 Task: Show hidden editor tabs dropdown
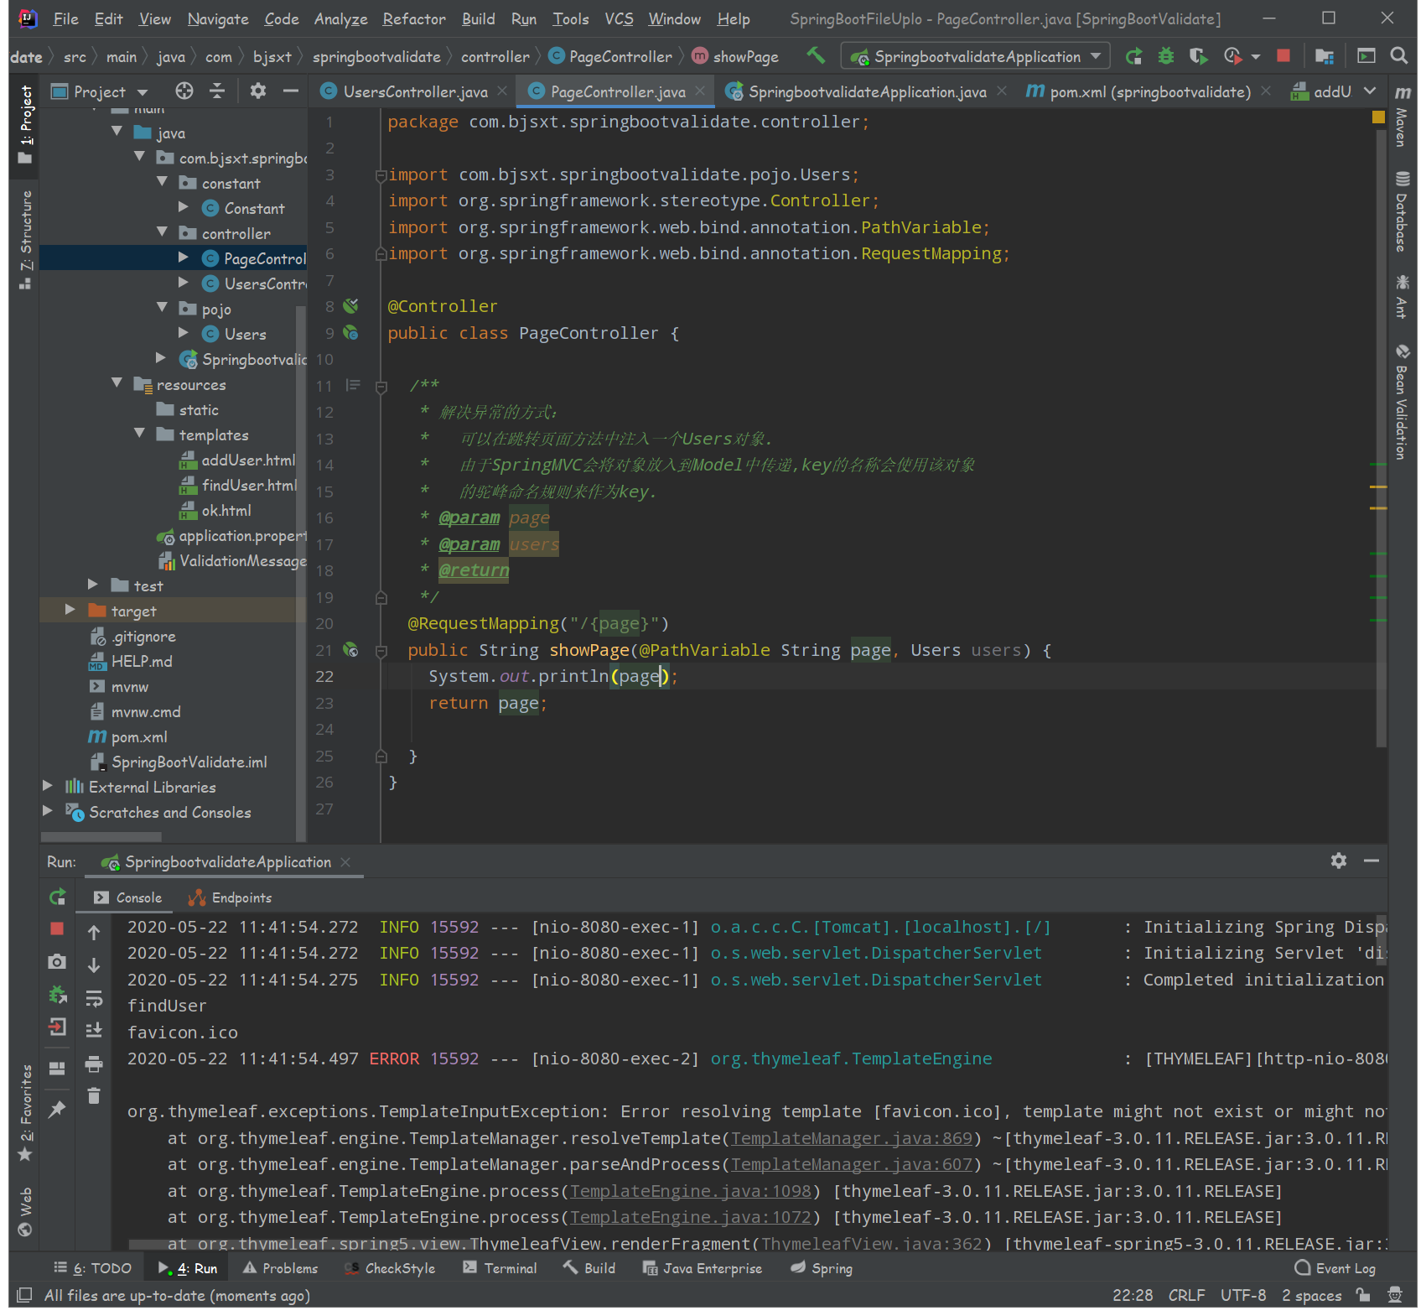tap(1370, 91)
